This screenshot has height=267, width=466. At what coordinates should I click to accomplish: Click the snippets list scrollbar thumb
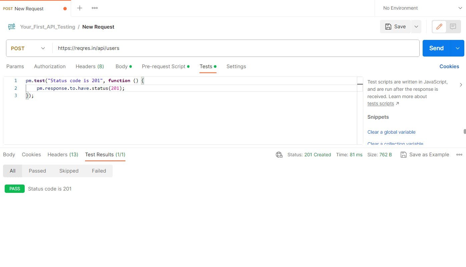[465, 131]
